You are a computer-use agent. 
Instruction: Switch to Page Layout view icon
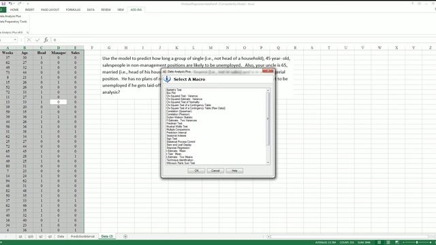tap(388, 242)
